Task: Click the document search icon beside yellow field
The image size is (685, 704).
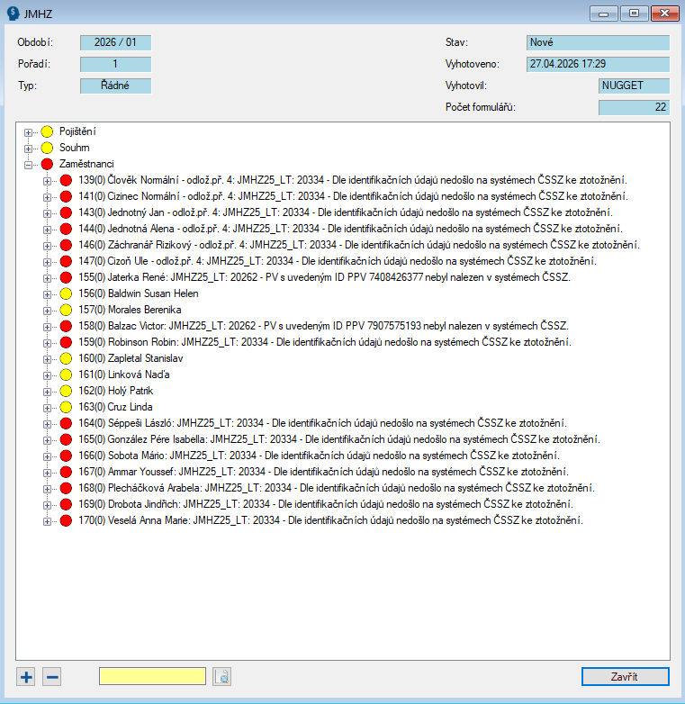Action: (x=221, y=677)
